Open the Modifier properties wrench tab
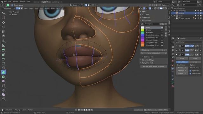This screenshot has width=203, height=114. point(173,69)
